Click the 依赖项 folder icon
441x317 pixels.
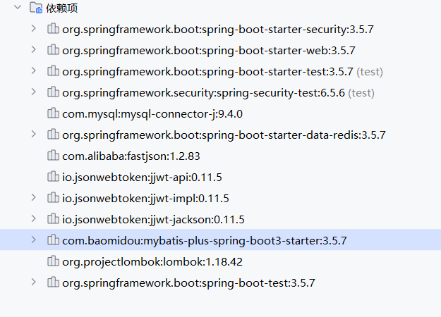tap(36, 8)
